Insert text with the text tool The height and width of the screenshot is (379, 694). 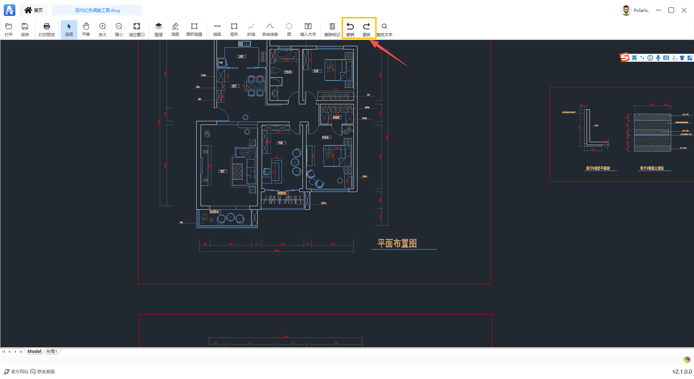pos(308,29)
